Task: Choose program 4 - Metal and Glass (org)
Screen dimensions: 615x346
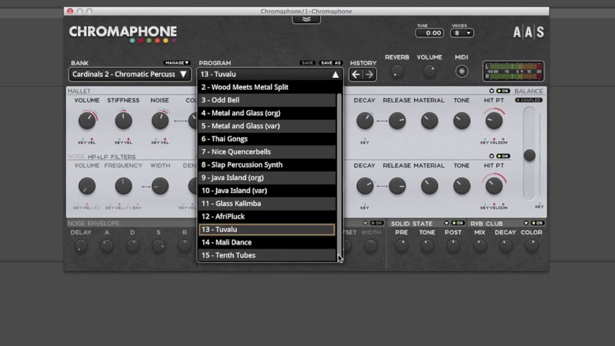Action: pos(267,113)
